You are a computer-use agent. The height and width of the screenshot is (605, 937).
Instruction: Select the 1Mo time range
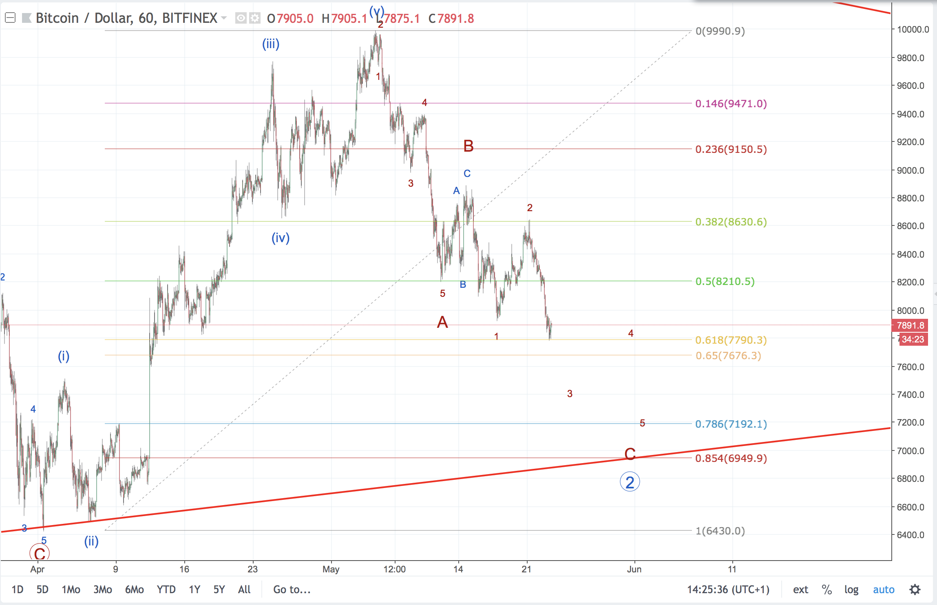click(x=71, y=590)
